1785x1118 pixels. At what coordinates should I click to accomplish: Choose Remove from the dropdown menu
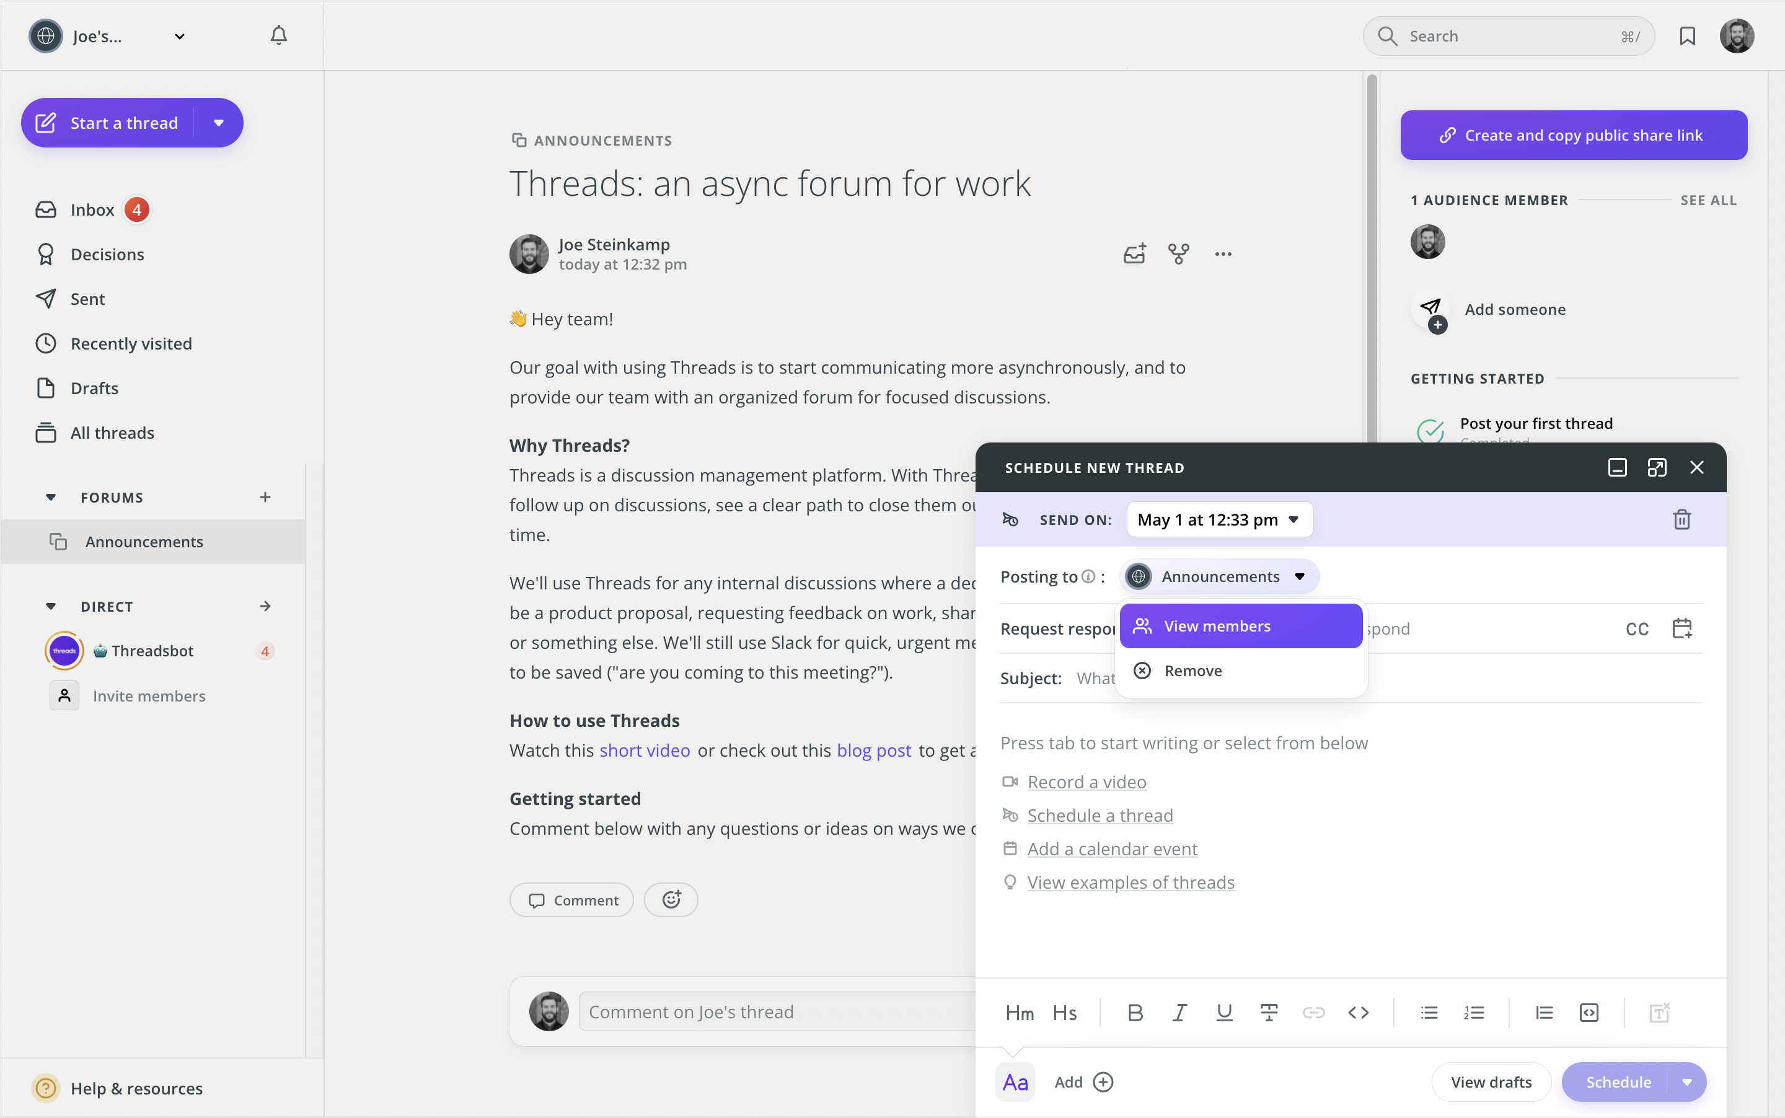1192,671
